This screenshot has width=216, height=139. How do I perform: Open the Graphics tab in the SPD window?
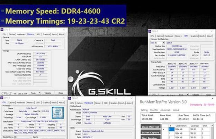pyautogui.click(x=194, y=36)
